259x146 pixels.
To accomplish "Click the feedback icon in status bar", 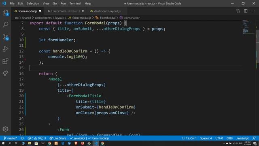I will point(254,138).
